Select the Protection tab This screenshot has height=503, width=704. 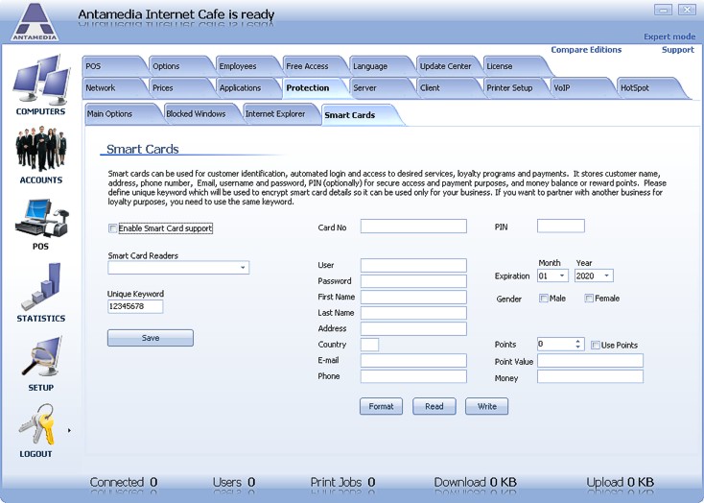click(315, 88)
